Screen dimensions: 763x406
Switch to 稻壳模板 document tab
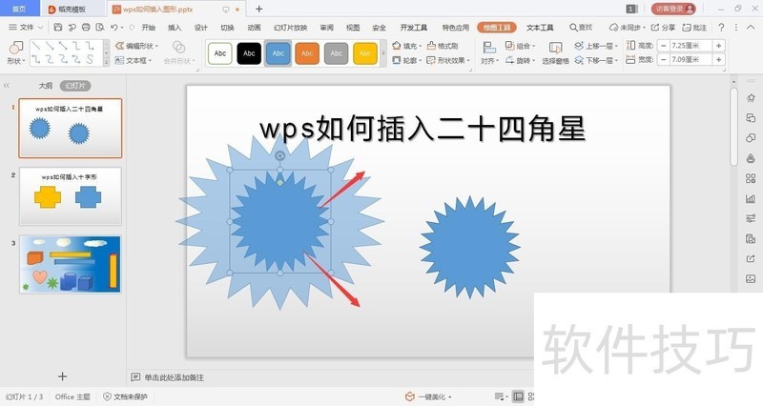72,10
